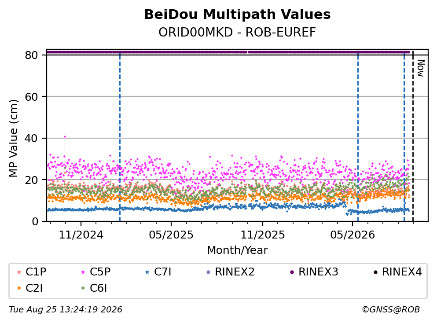Click the 05/2026 x-axis tick label
Viewport: 437px width, 323px height.
(x=353, y=235)
